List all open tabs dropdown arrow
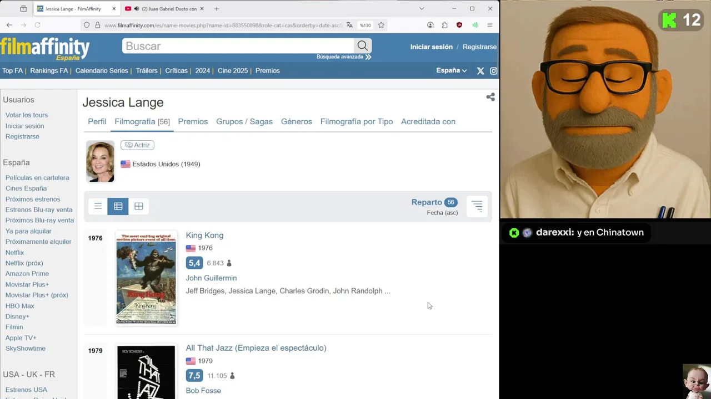The image size is (711, 399). coord(422,9)
